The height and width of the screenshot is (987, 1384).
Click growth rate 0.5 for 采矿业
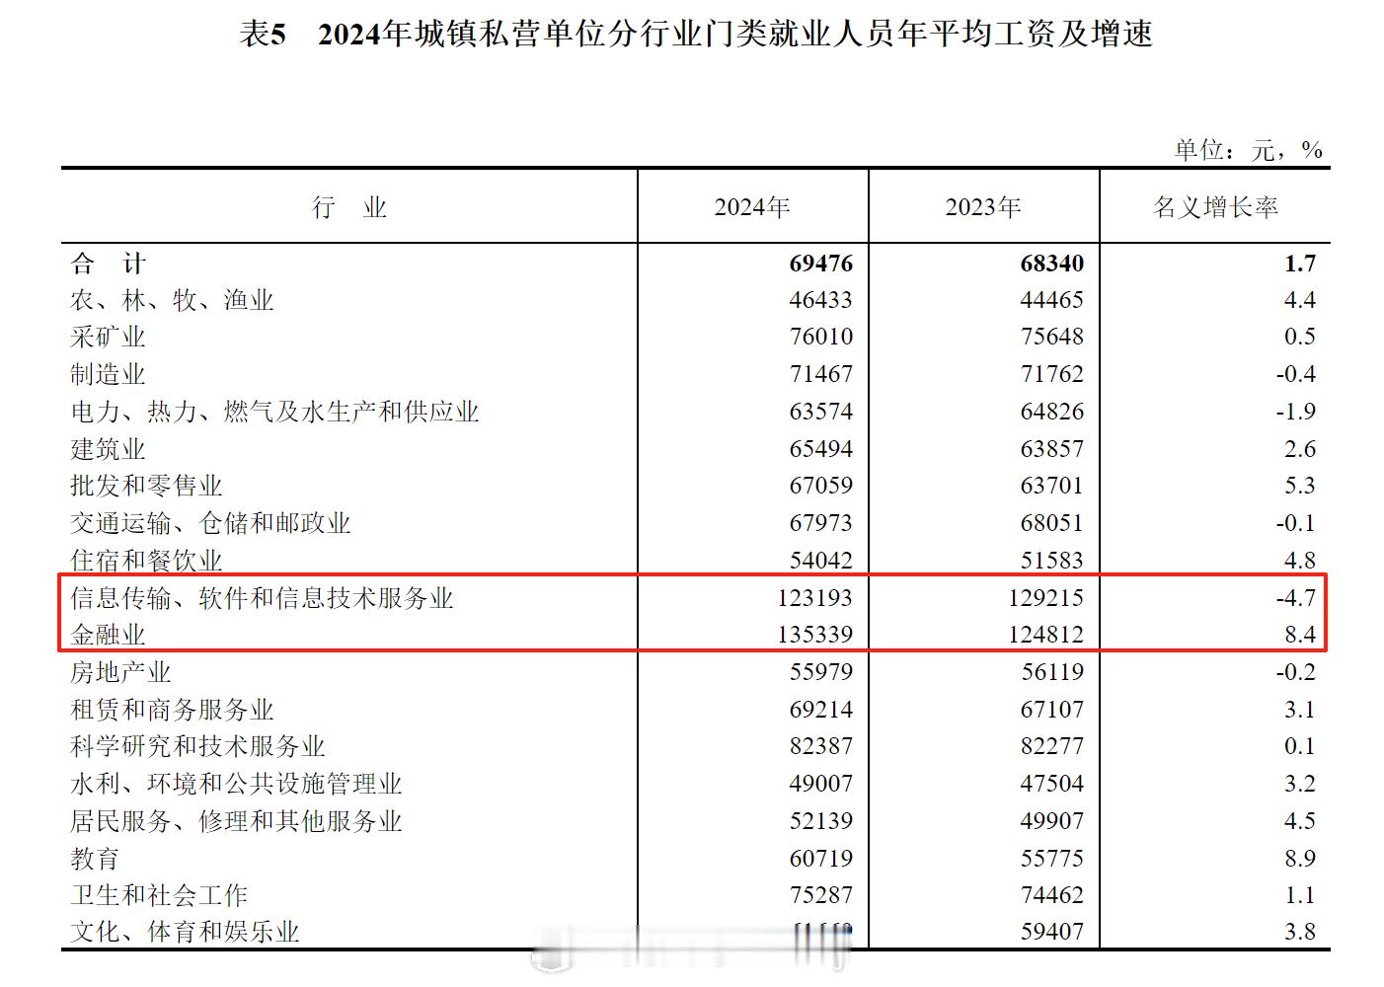[x=1300, y=337]
